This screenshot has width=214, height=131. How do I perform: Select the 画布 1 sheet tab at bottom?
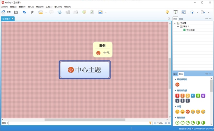click(x=5, y=123)
